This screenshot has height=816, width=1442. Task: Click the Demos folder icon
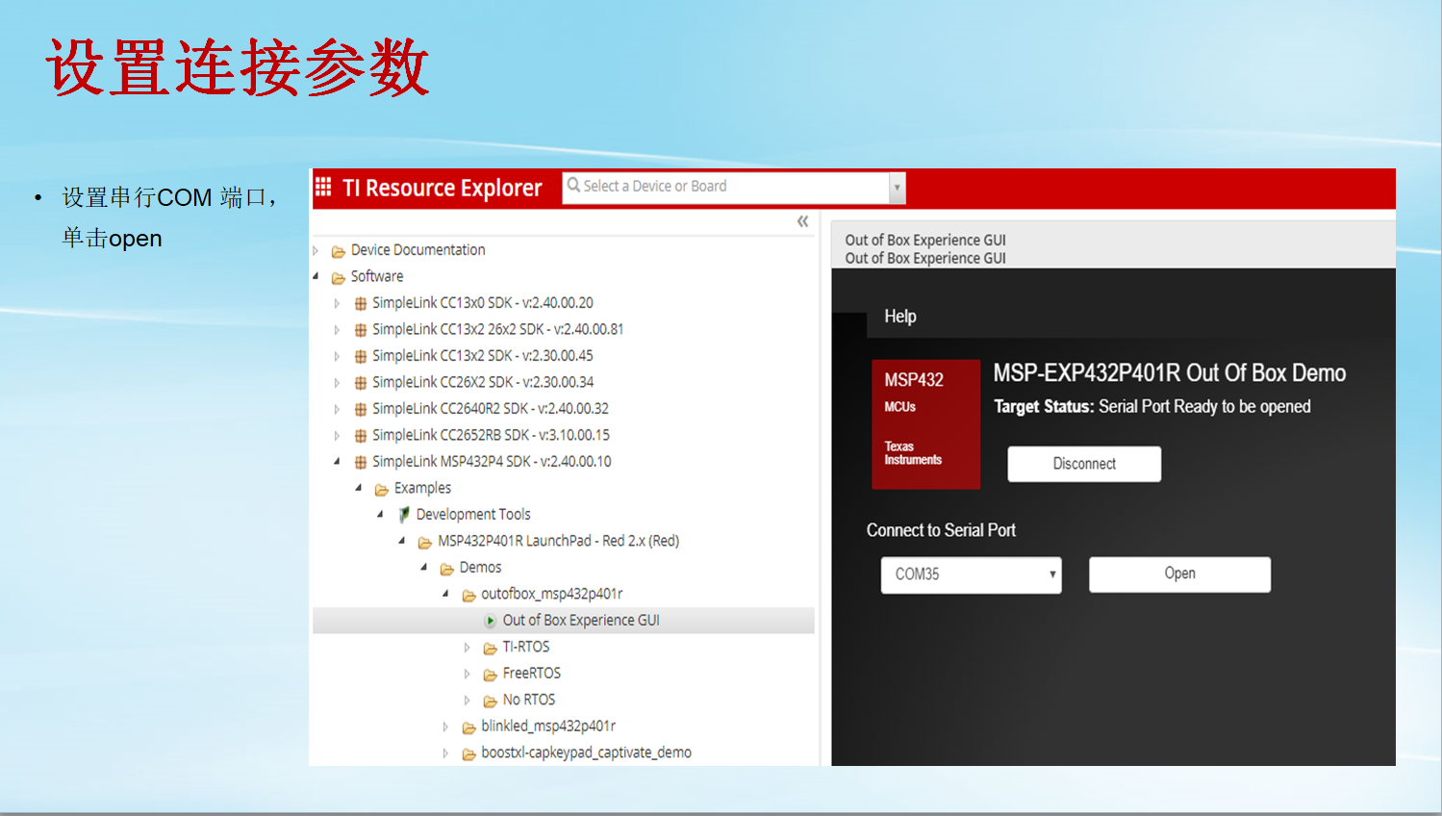coord(447,569)
